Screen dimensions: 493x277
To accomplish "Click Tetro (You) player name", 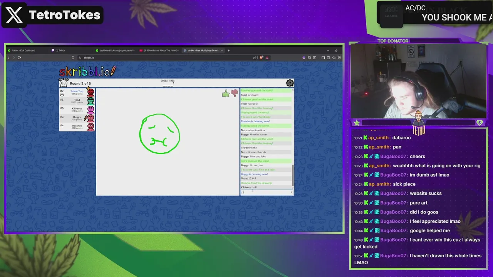I will click(x=77, y=91).
